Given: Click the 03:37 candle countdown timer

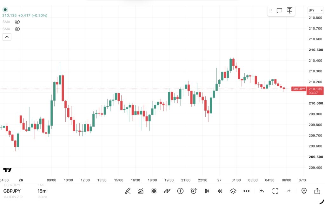Looking at the screenshot, I should pos(313,93).
